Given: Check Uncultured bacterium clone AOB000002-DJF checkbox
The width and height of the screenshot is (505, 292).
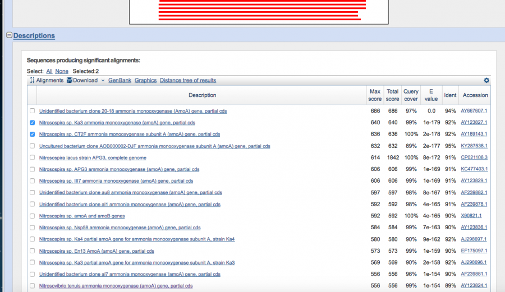Looking at the screenshot, I should click(32, 146).
